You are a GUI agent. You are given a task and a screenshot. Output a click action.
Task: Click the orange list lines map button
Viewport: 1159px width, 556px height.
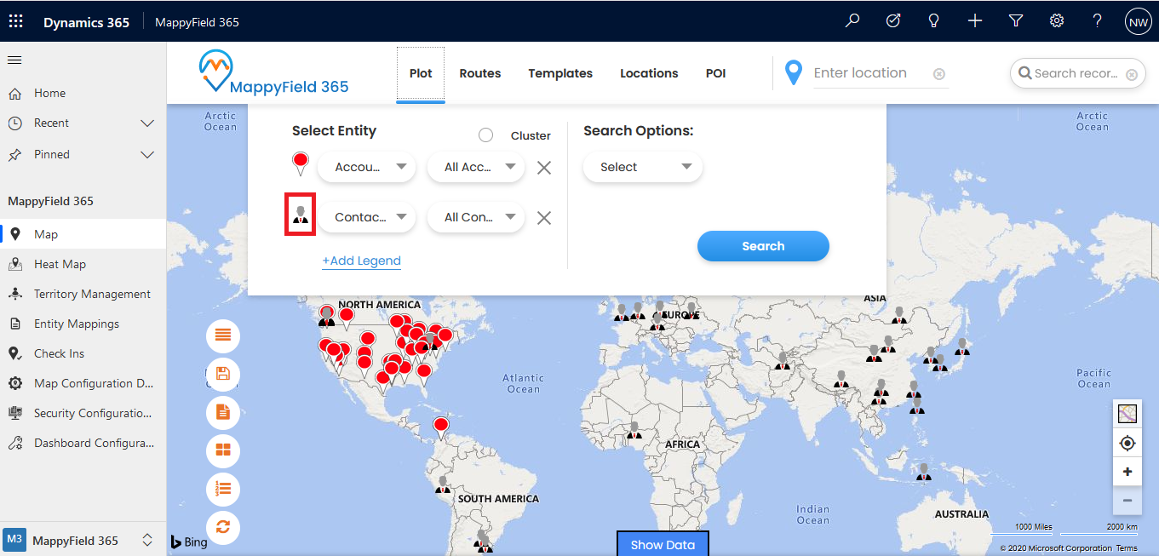(x=223, y=336)
